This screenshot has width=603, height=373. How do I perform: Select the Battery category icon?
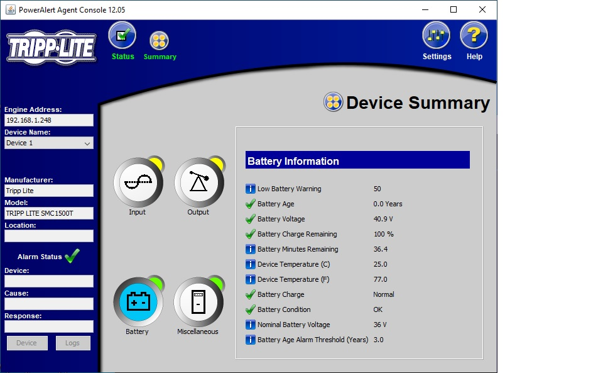[138, 301]
